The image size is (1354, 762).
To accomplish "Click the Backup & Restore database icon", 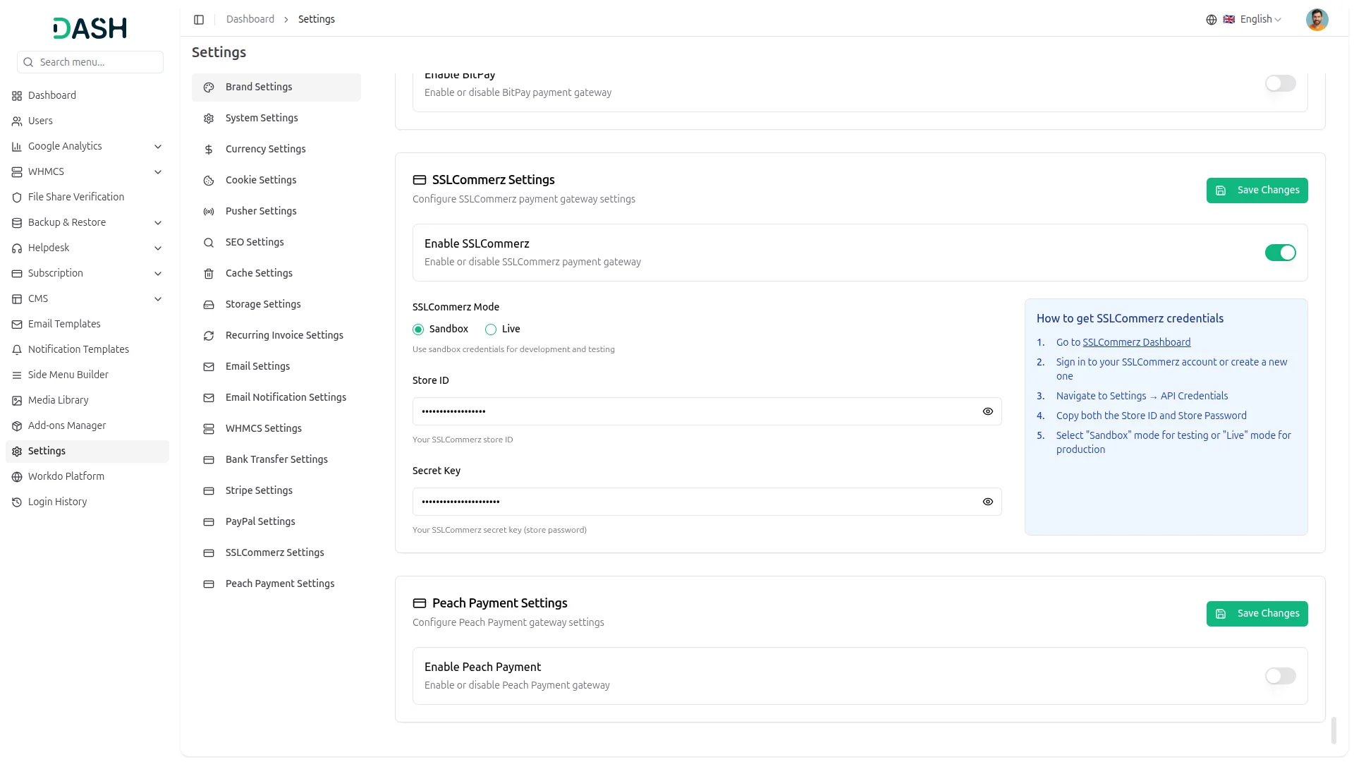I will (x=17, y=223).
